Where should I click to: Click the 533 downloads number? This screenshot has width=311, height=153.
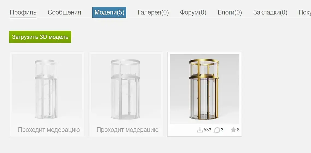pos(207,130)
